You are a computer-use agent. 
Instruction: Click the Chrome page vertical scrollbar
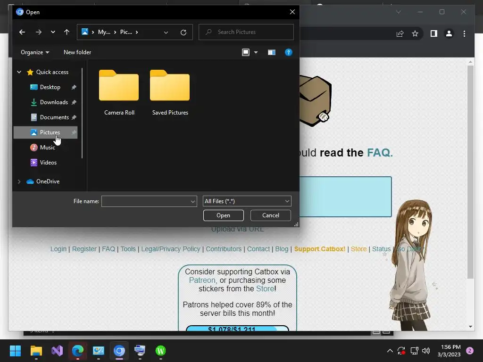(470, 173)
